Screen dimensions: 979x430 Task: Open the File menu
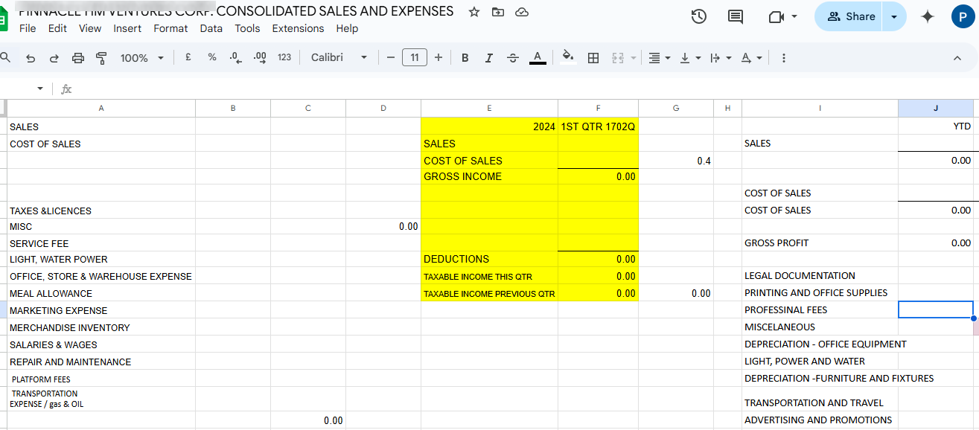[28, 28]
